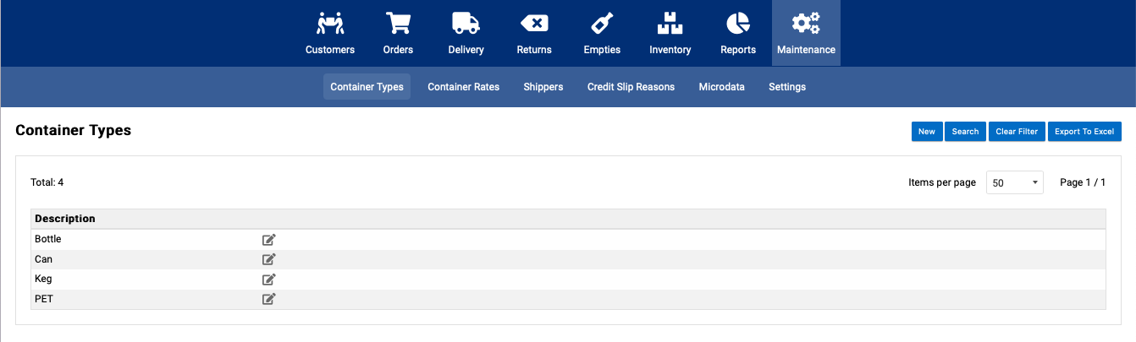
Task: Switch to Container Rates tab
Action: (464, 87)
